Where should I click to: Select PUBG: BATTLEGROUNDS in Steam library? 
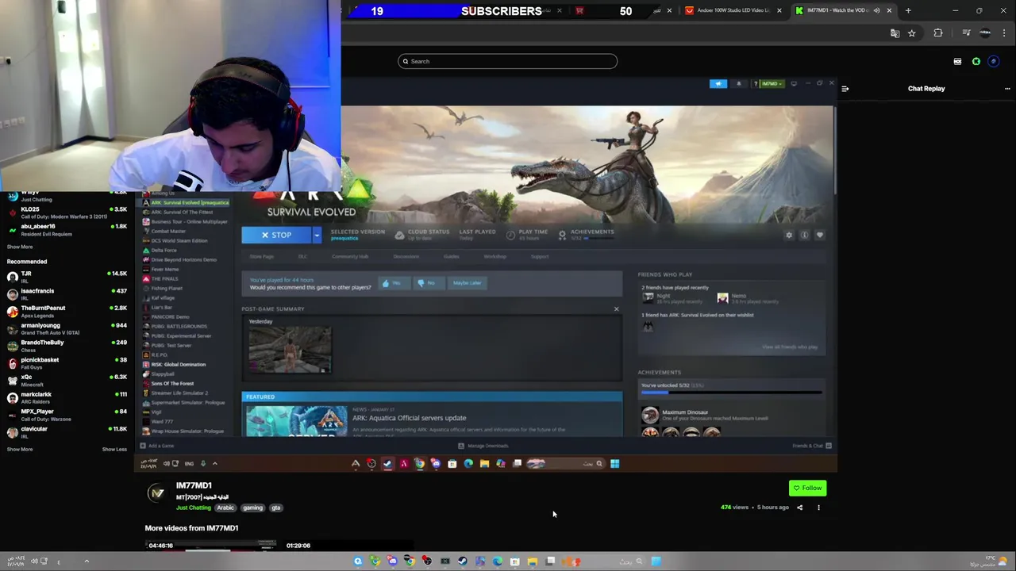[x=179, y=326]
